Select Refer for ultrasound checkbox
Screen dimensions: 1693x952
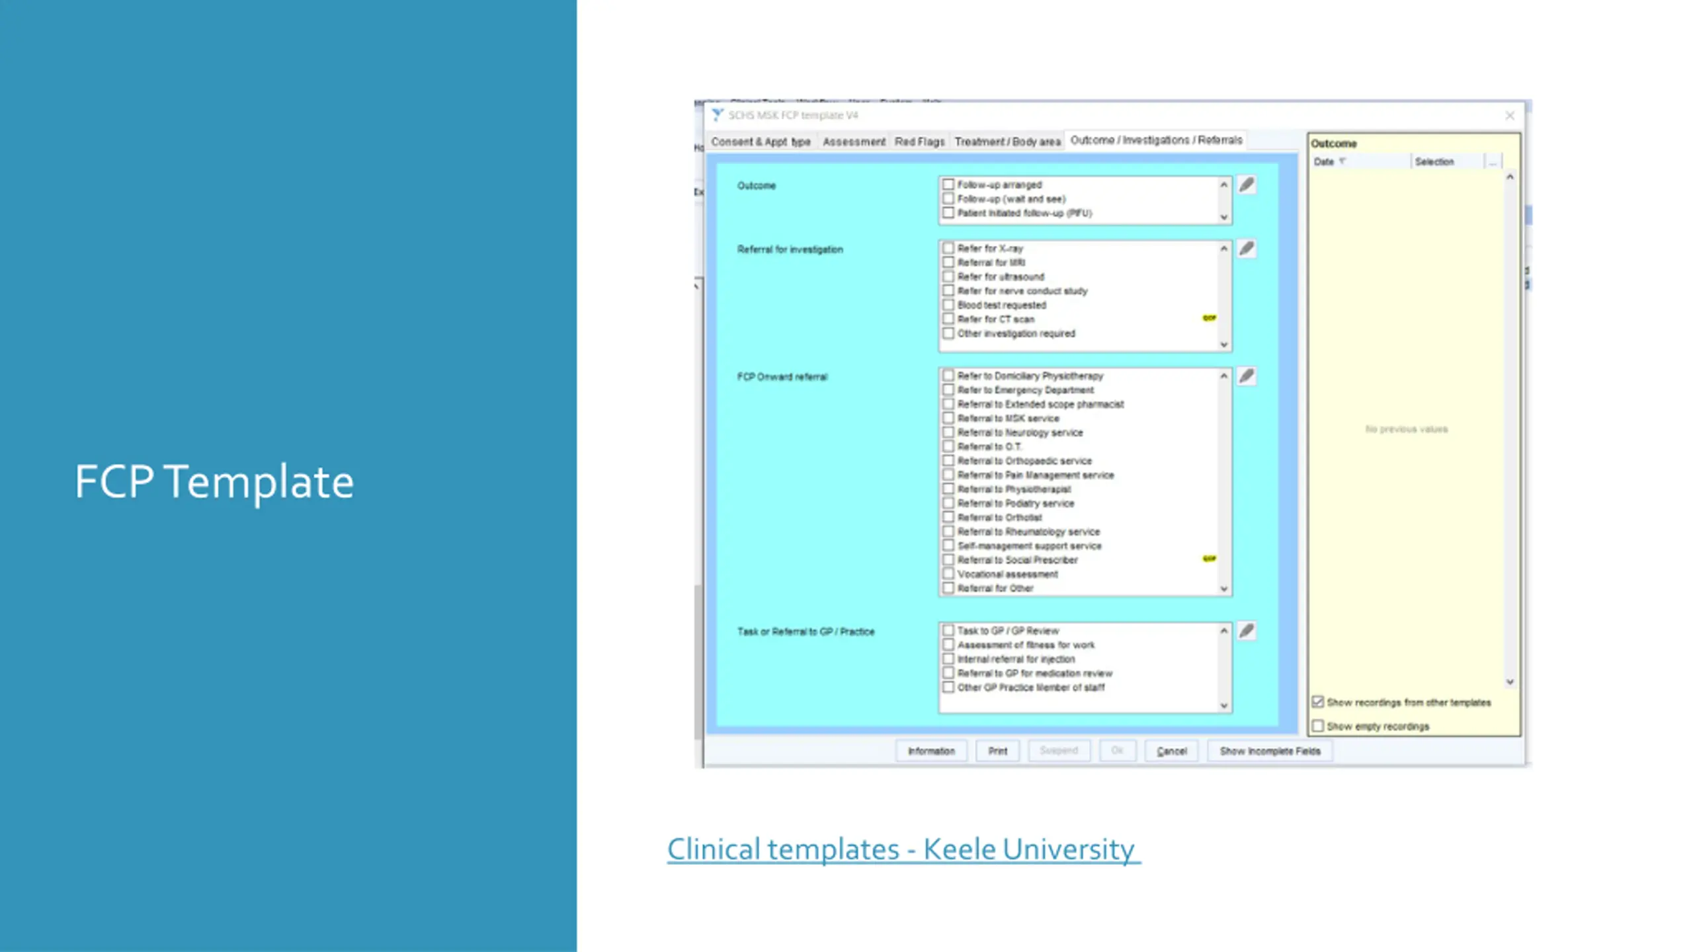(x=948, y=276)
